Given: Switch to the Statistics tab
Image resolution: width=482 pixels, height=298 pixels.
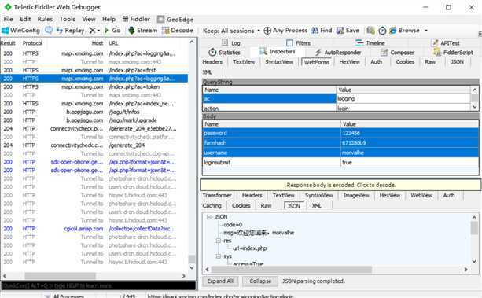Looking at the screenshot, I should click(224, 52).
